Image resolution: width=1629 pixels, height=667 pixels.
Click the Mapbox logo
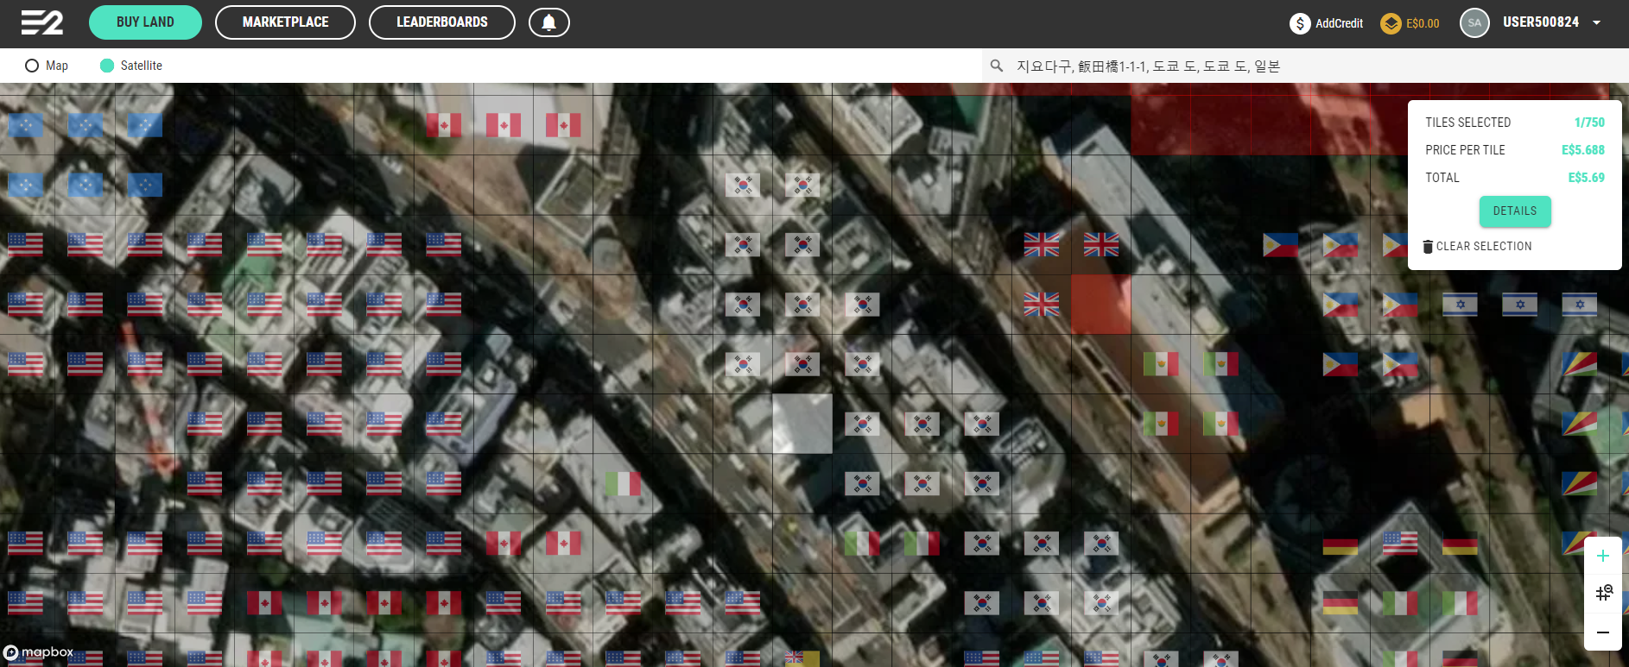(x=38, y=652)
